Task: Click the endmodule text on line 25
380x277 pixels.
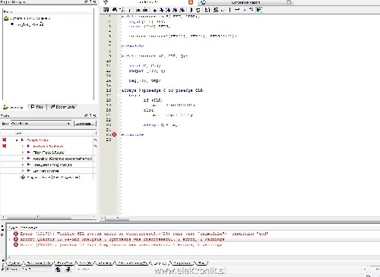Action: pyautogui.click(x=132, y=135)
